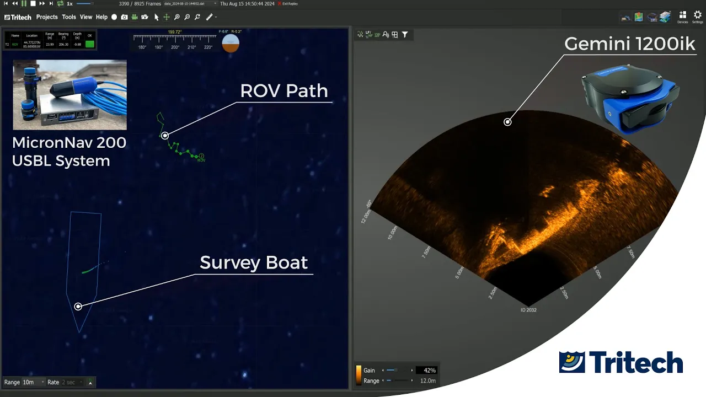The image size is (706, 397).
Task: Open the sonar 2032 device icon
Action: [x=652, y=17]
